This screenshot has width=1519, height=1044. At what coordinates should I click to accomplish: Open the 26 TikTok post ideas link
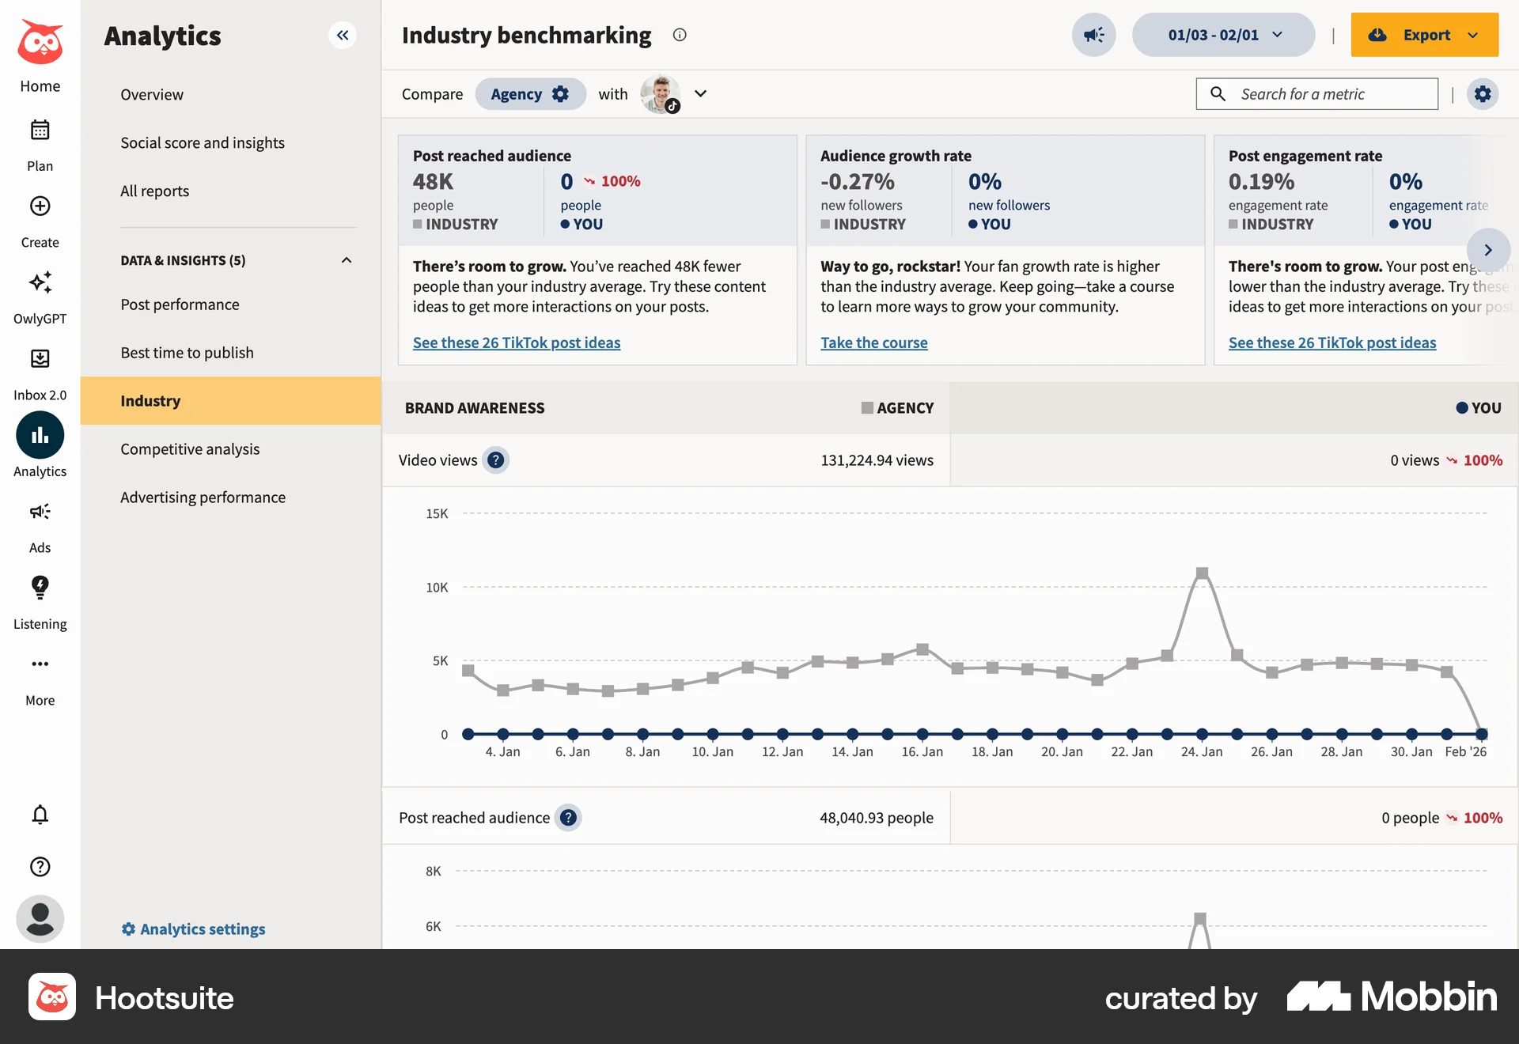(517, 342)
